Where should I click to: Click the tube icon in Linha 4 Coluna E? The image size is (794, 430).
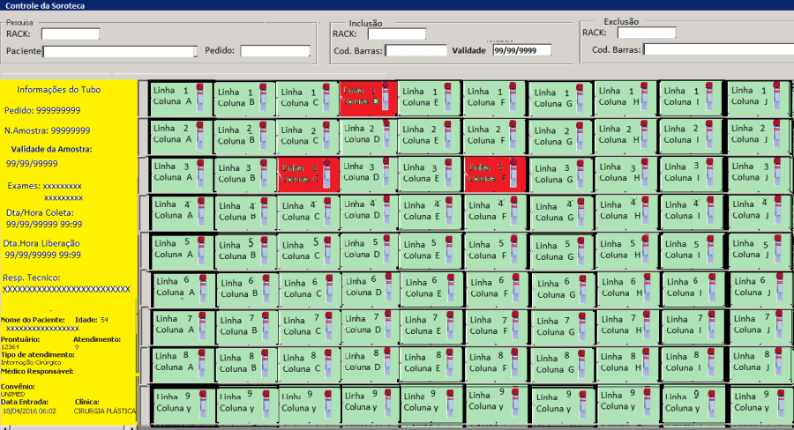coord(449,212)
